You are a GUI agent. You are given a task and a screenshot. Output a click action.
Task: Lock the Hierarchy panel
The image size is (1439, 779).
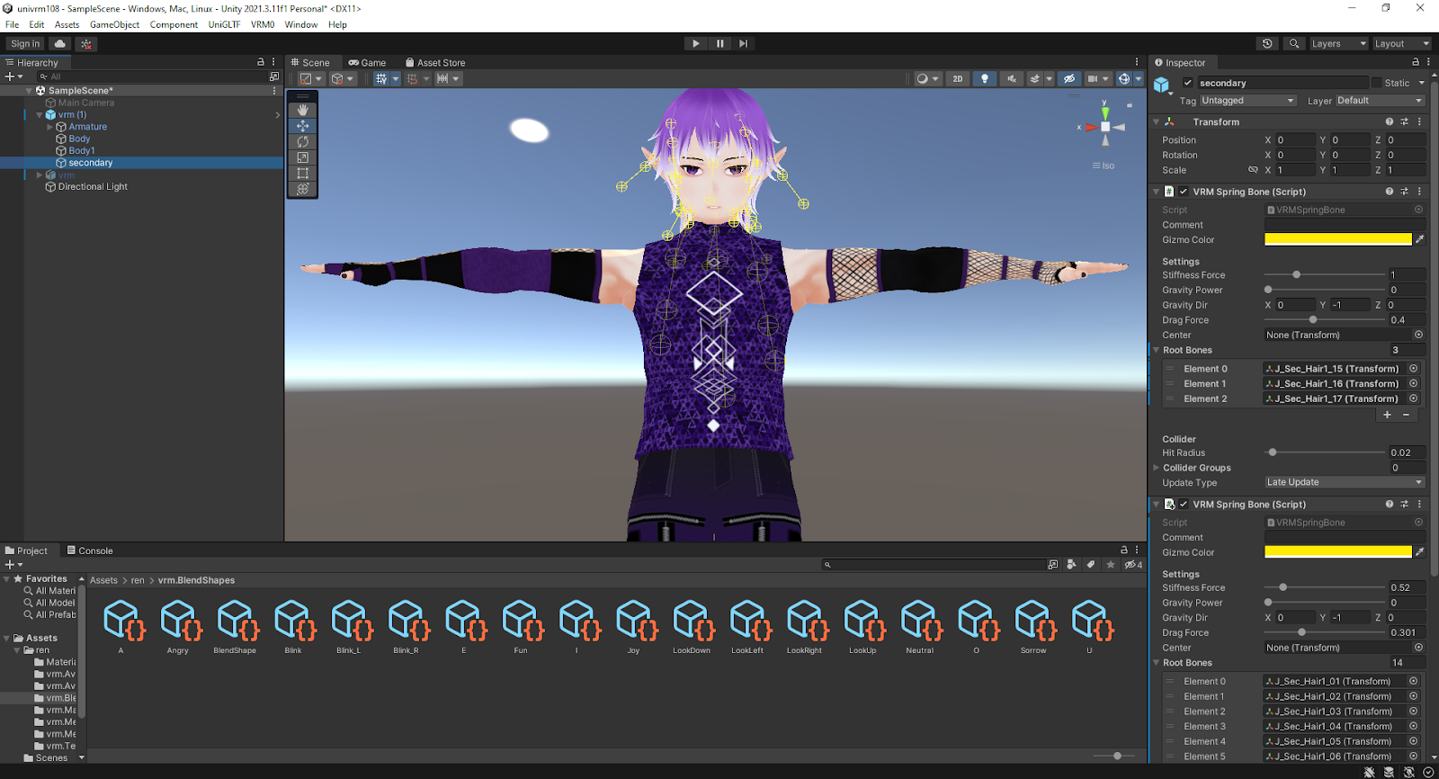click(261, 62)
